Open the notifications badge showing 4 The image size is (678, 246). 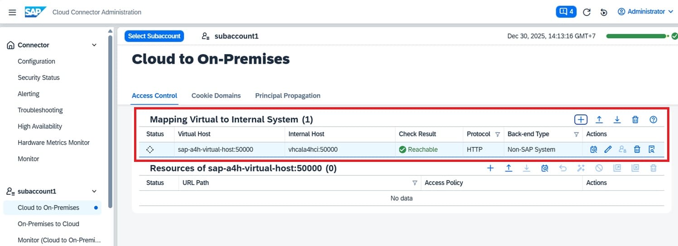(x=566, y=12)
